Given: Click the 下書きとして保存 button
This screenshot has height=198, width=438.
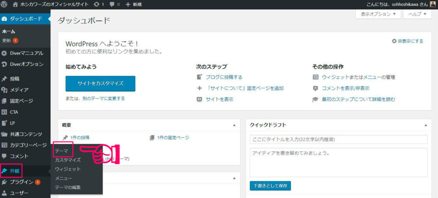Looking at the screenshot, I should click(x=270, y=186).
